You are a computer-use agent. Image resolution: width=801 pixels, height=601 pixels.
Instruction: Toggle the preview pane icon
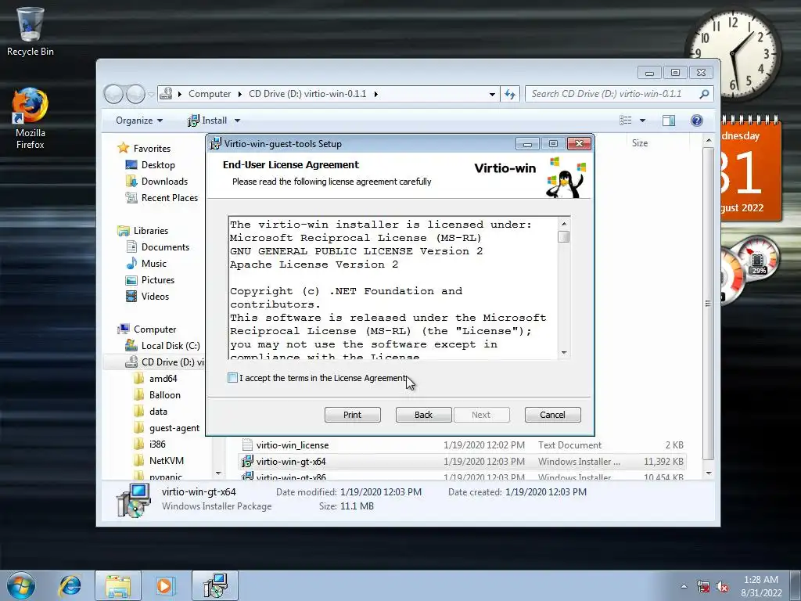669,121
